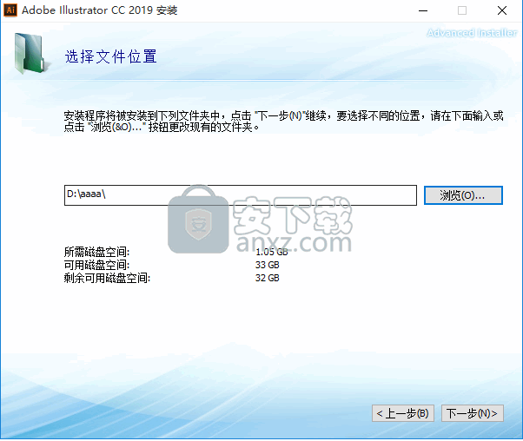Viewport: 523px width, 441px height.
Task: Click the installation instructions paragraph
Action: (283, 122)
